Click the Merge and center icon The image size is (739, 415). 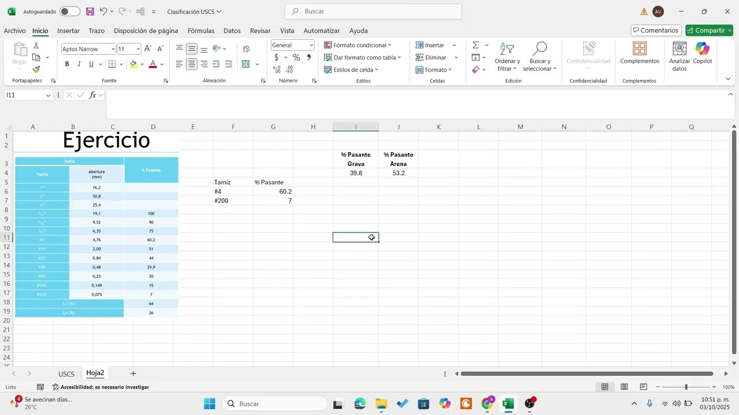tap(247, 64)
